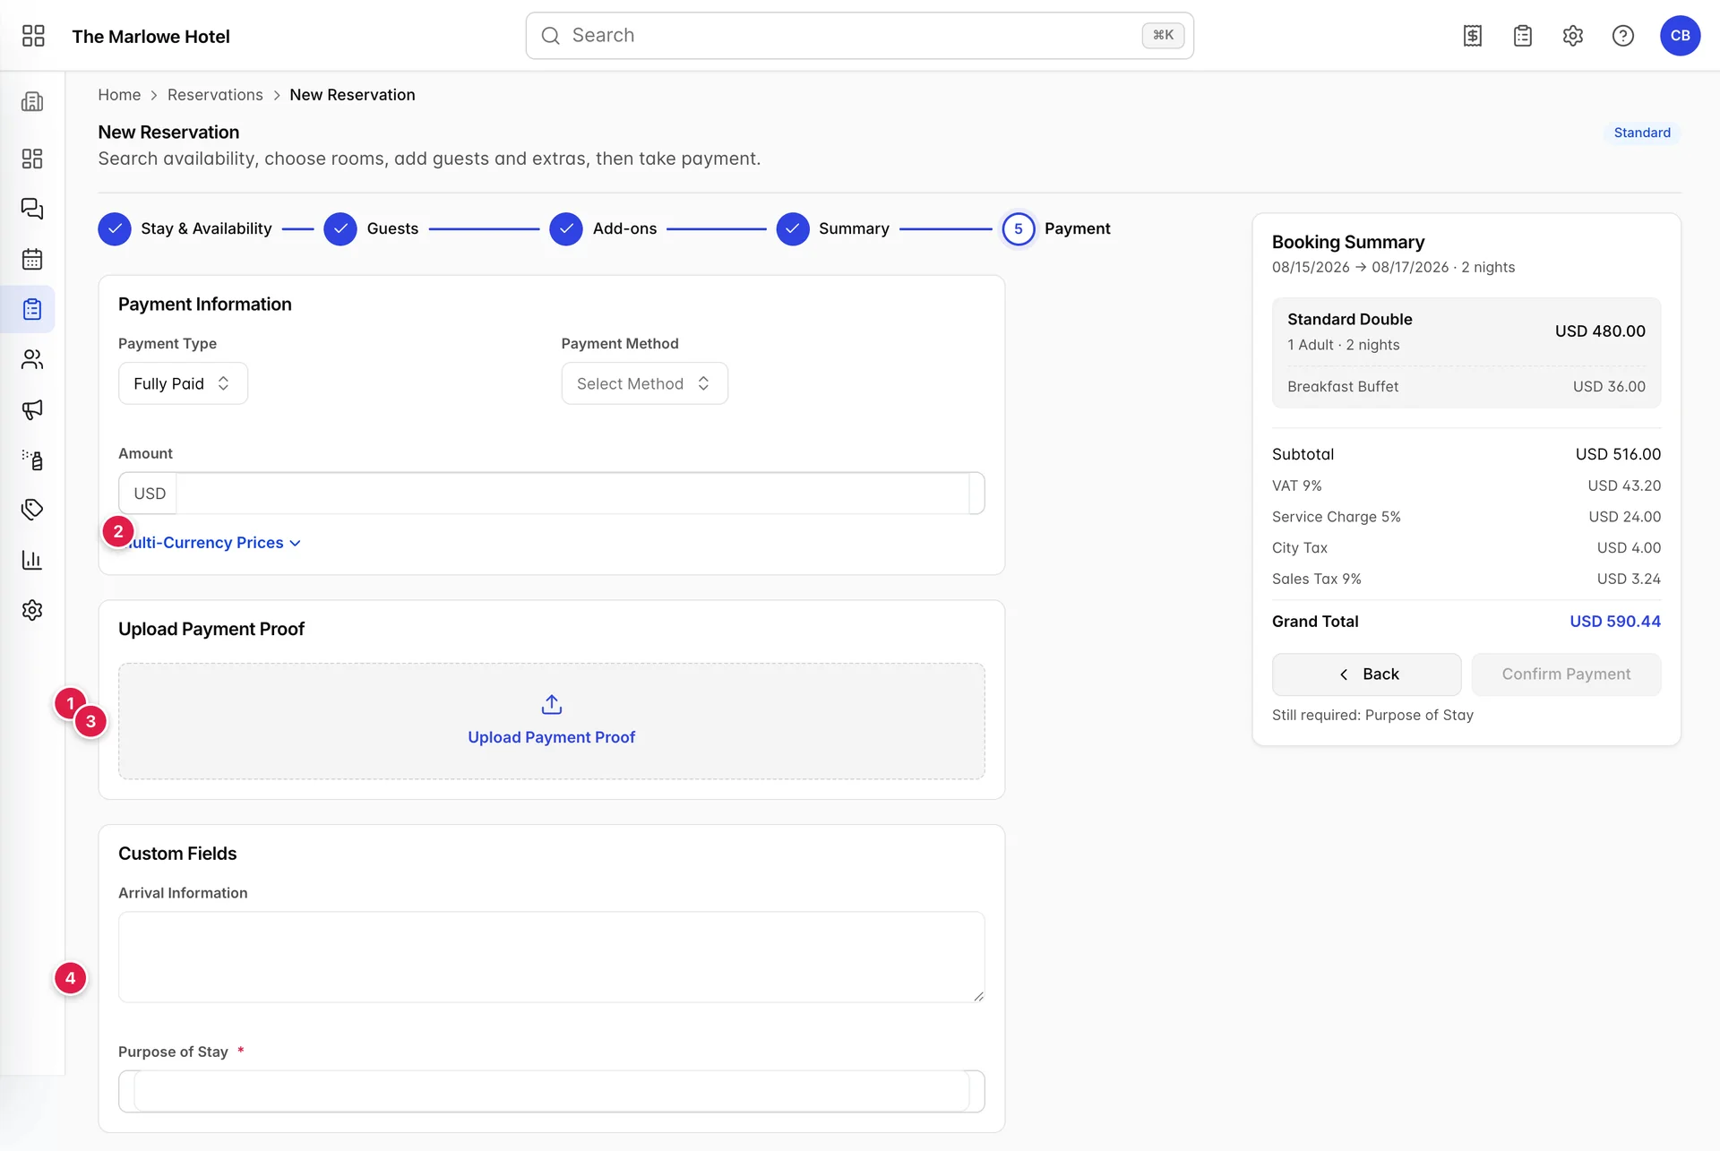Open the calendar sidebar icon
Image resolution: width=1720 pixels, height=1151 pixels.
point(32,259)
